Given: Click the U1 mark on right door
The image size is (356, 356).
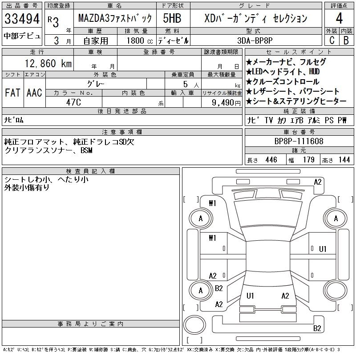Looking at the screenshot, I should click(323, 249).
